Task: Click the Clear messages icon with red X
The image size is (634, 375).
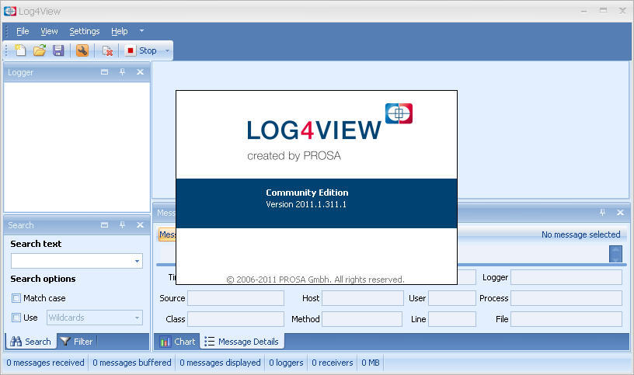Action: [107, 50]
